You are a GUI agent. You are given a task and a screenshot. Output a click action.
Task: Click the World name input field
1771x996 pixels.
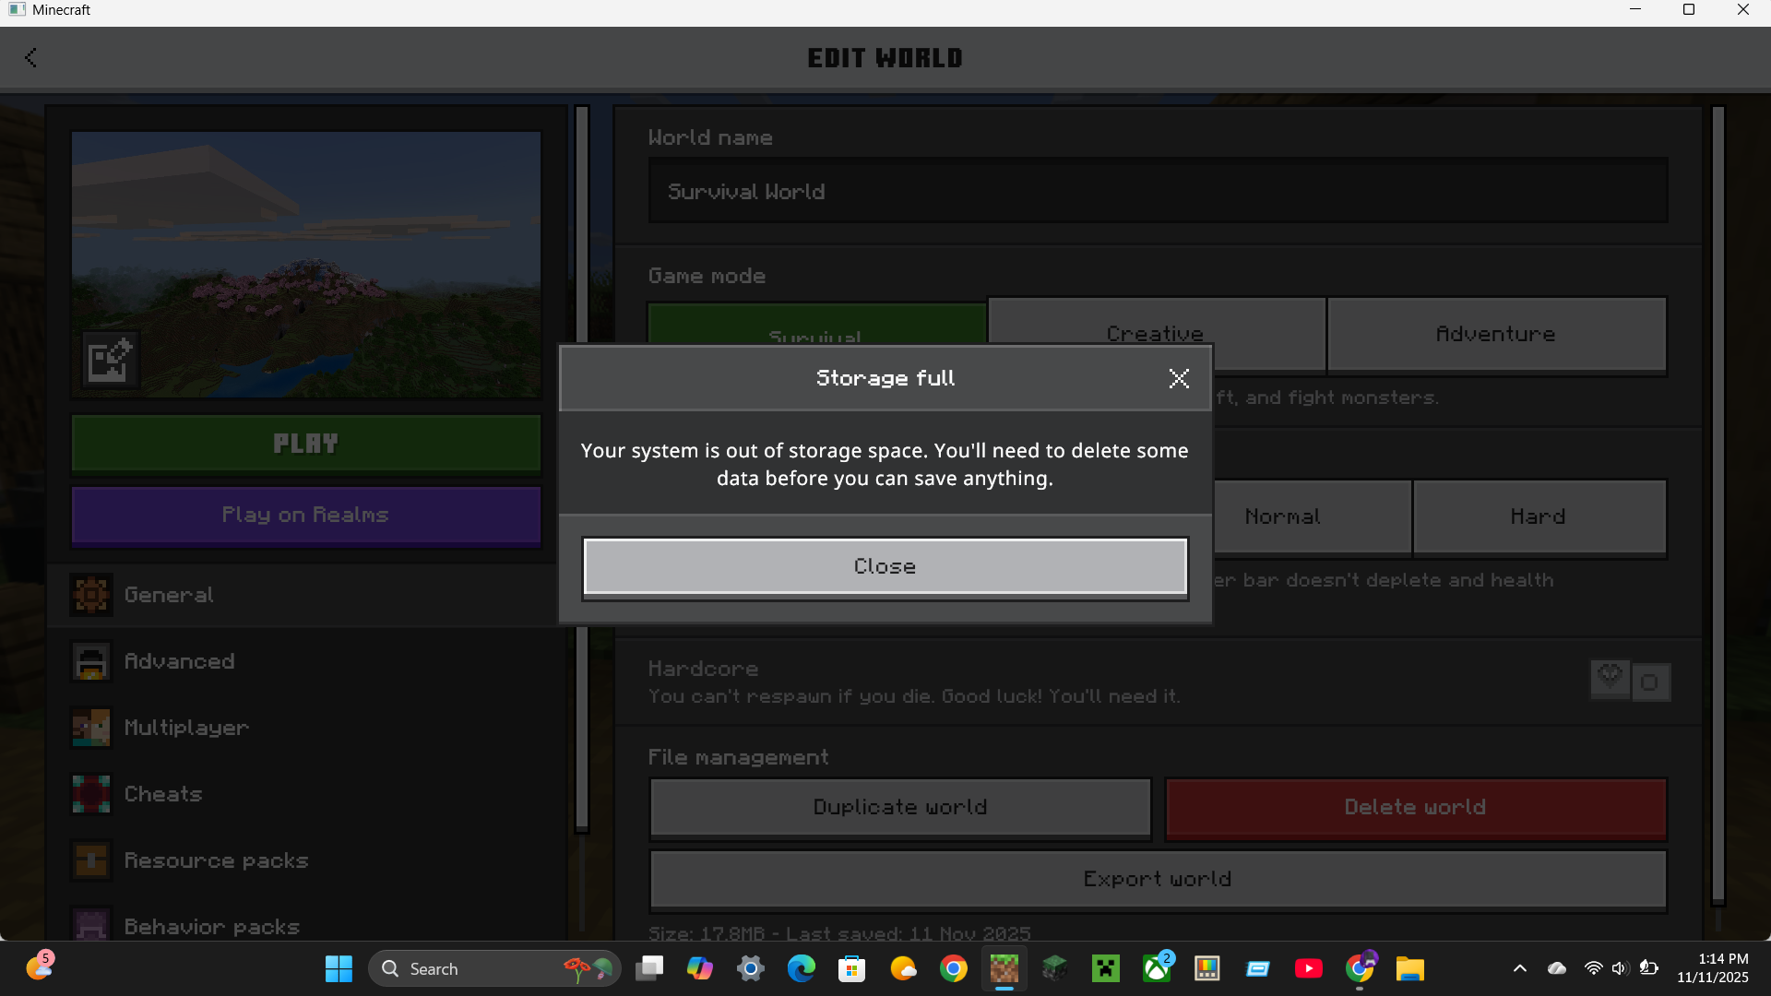[x=1158, y=191]
